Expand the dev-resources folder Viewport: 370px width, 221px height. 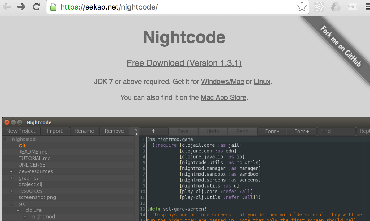pyautogui.click(x=11, y=172)
